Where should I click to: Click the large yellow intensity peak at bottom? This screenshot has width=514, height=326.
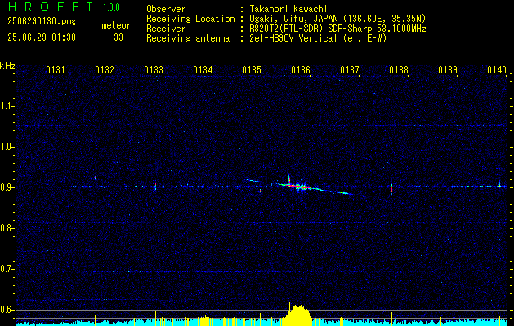[297, 315]
